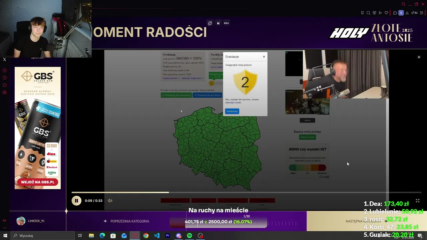Open the pop-out video icon
427x240 pixels.
(x=210, y=23)
